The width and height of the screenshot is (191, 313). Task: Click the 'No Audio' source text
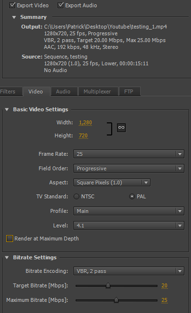point(56,70)
